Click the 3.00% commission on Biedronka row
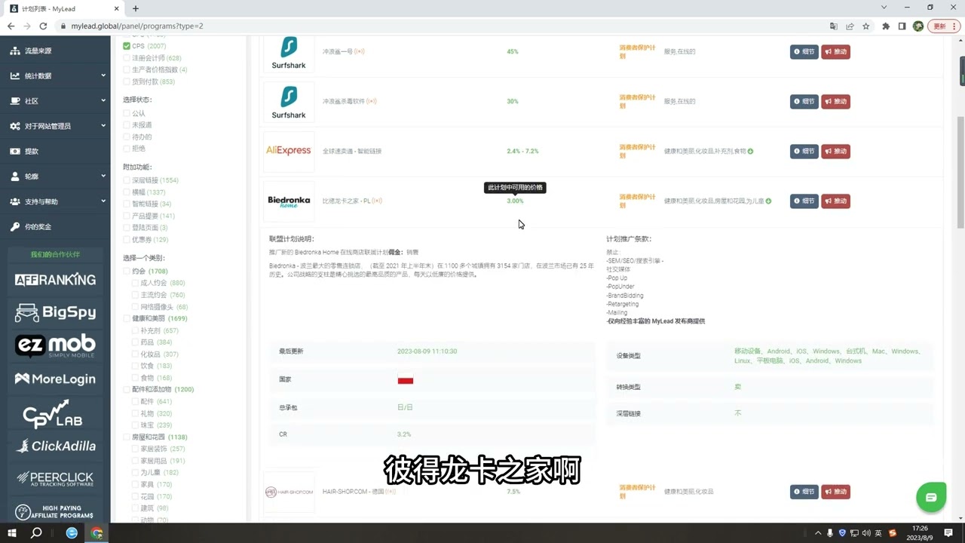 coord(515,201)
